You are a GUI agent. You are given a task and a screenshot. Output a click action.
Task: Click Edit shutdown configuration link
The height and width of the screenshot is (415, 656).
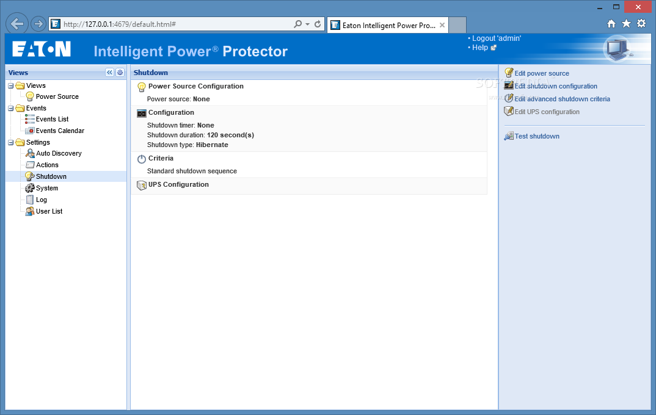click(x=556, y=86)
